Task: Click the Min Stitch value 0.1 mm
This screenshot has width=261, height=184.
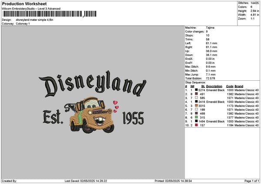Action: [211, 71]
